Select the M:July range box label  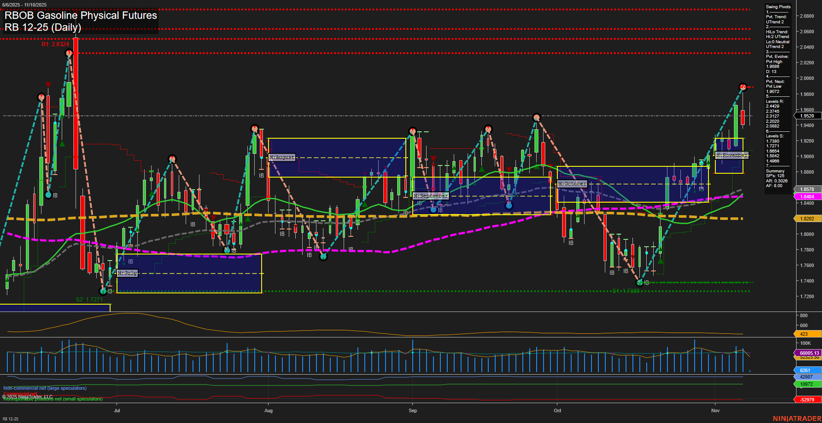(127, 273)
